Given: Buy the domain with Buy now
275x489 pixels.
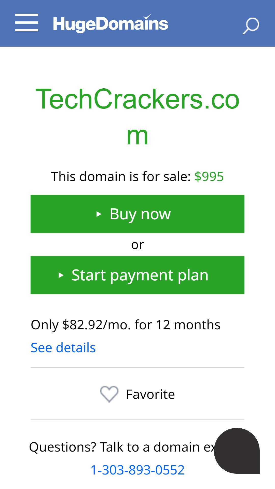Looking at the screenshot, I should coord(137,214).
